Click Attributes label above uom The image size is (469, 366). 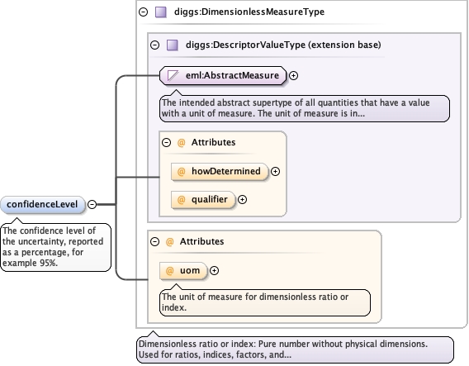coord(201,241)
